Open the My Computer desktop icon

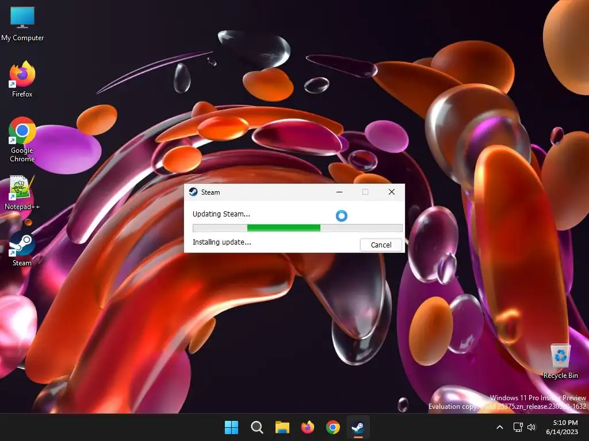[x=22, y=24]
